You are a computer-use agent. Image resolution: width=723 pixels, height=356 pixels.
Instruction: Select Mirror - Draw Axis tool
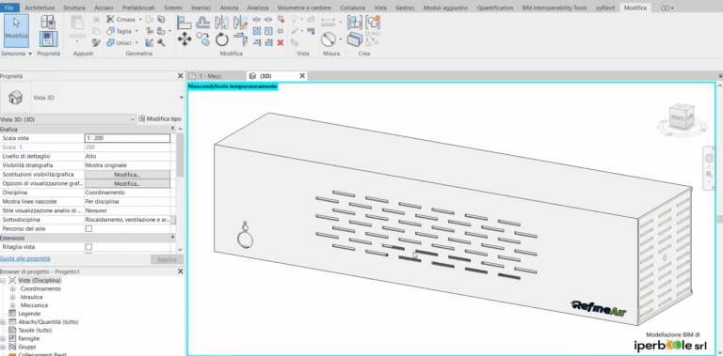(240, 22)
